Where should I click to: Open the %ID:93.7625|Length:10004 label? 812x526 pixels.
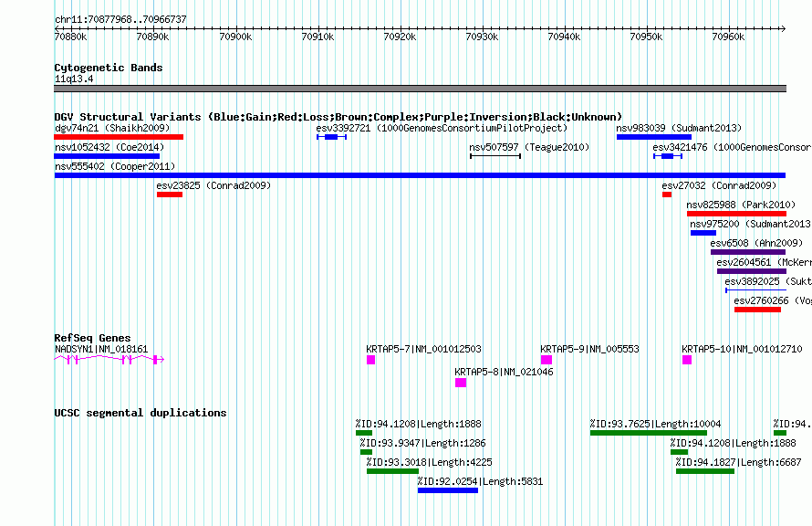655,424
